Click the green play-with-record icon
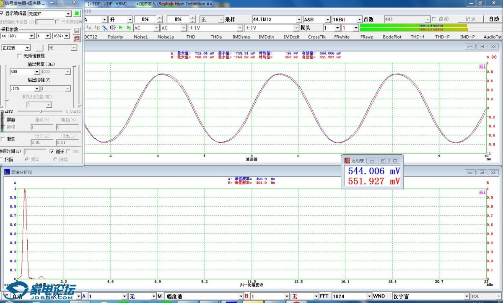The height and width of the screenshot is (303, 503). click(129, 28)
